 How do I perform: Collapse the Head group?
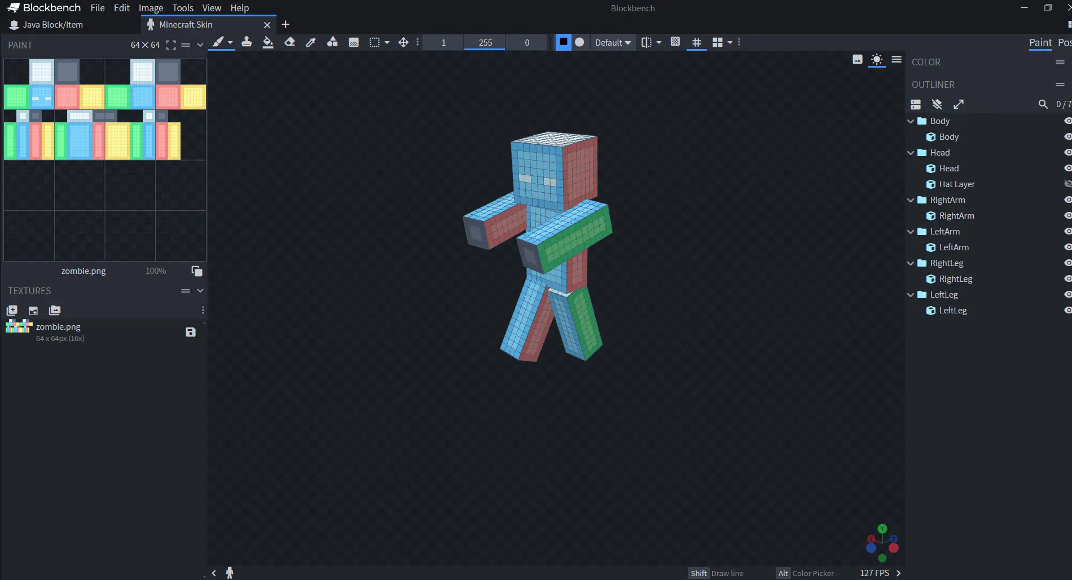click(x=911, y=153)
